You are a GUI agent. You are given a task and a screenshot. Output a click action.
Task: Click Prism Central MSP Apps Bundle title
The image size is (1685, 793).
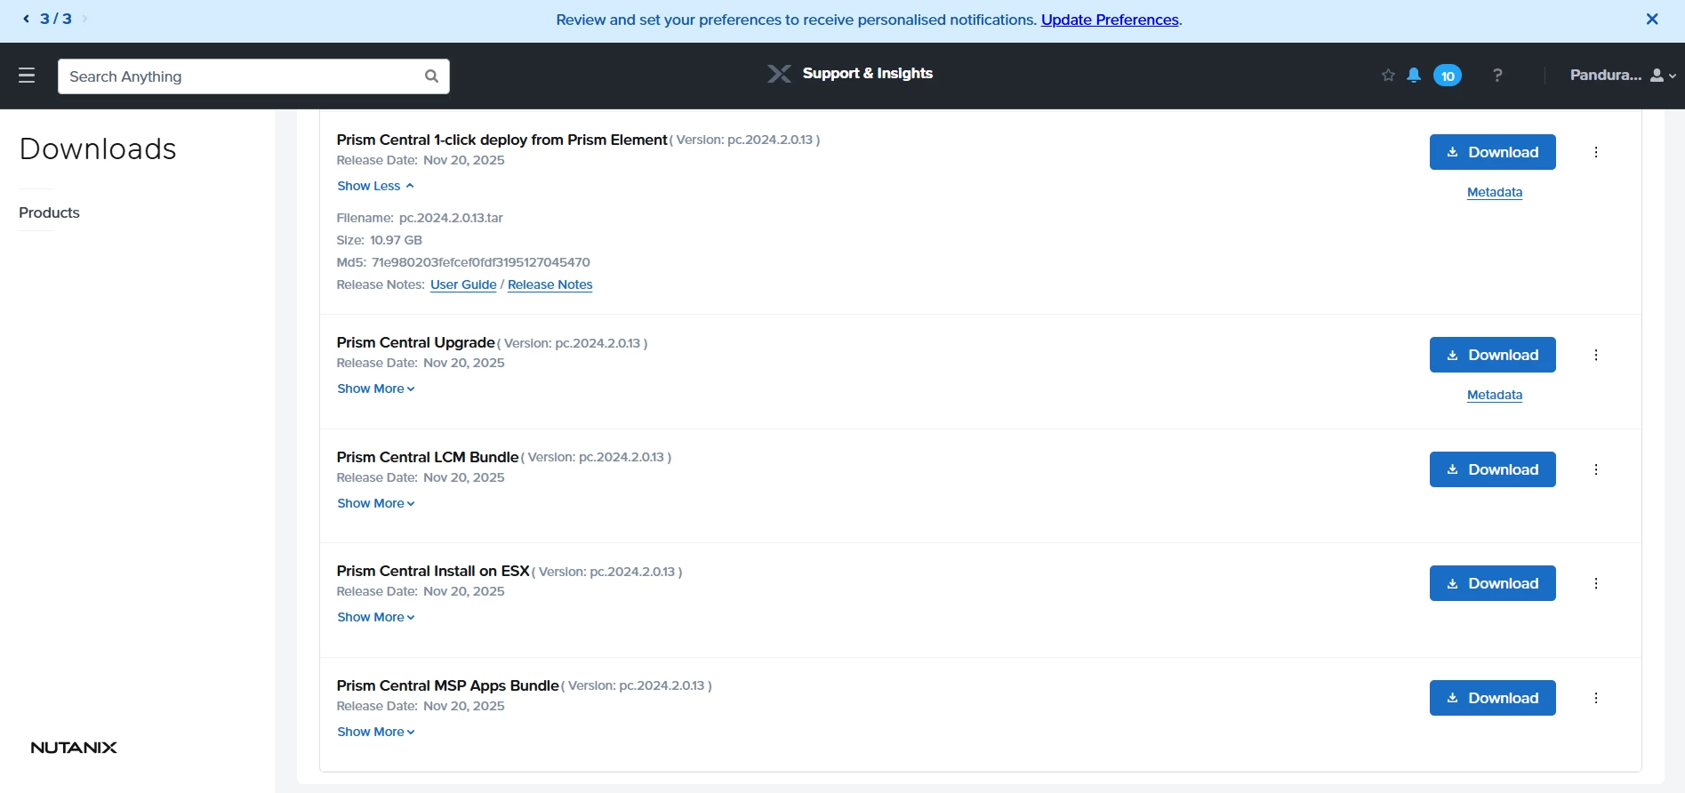[x=447, y=685]
